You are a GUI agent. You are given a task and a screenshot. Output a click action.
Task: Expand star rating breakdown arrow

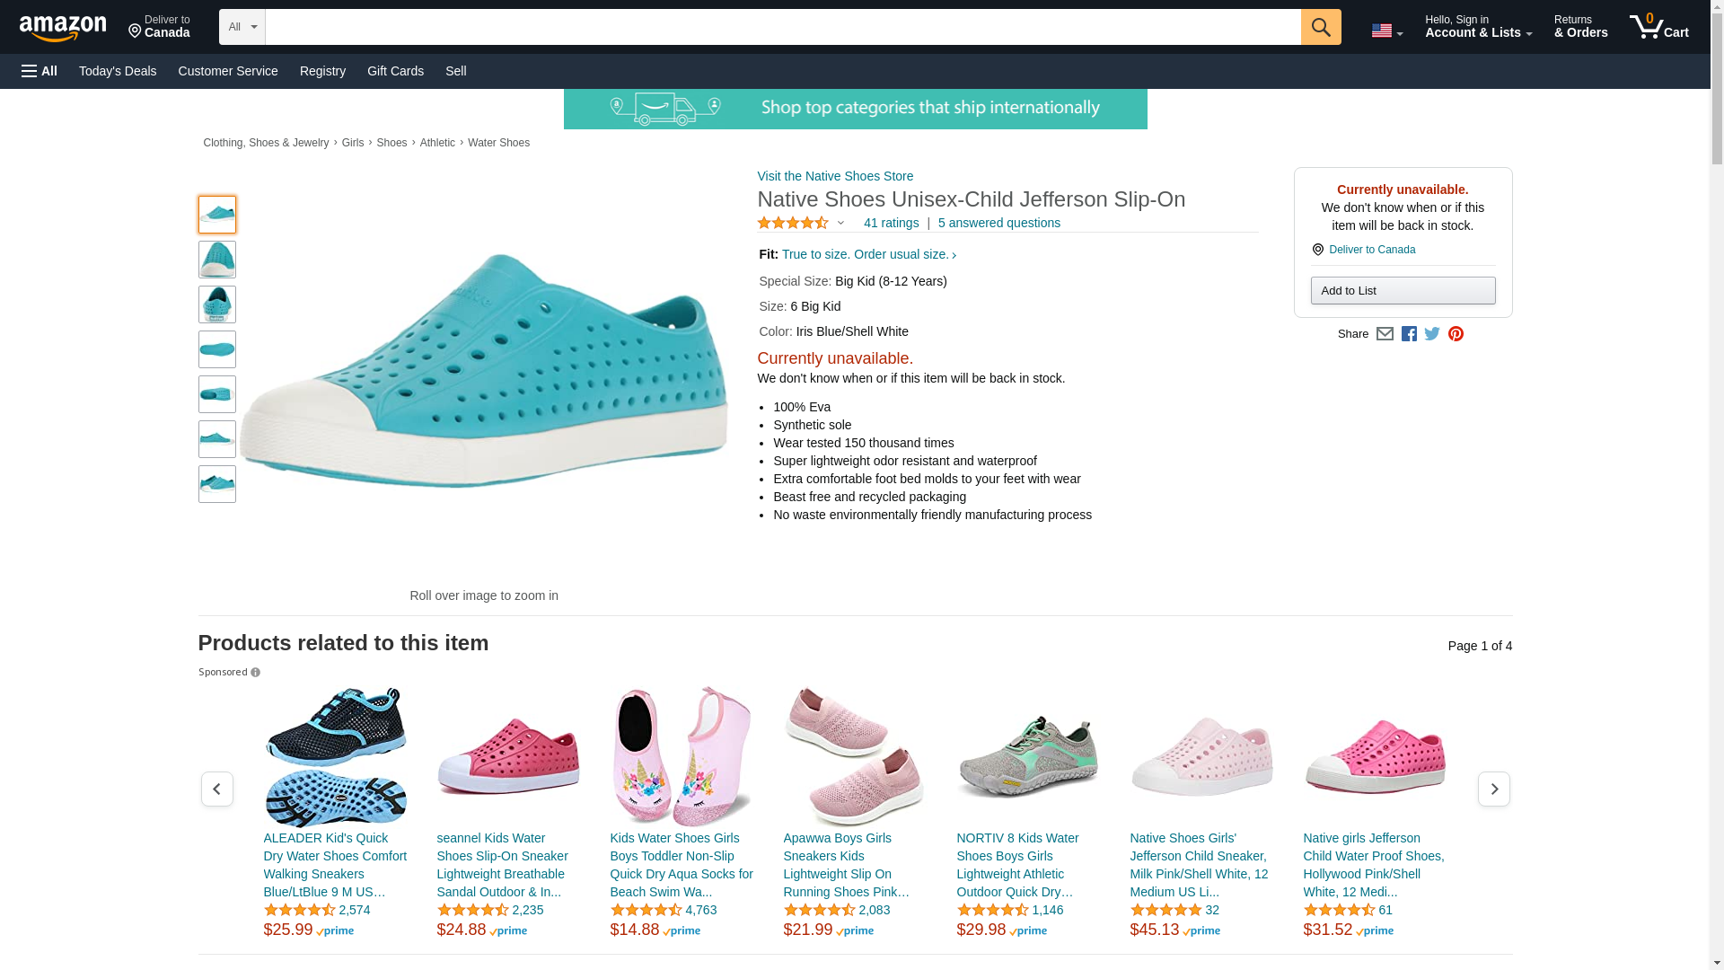pyautogui.click(x=840, y=223)
